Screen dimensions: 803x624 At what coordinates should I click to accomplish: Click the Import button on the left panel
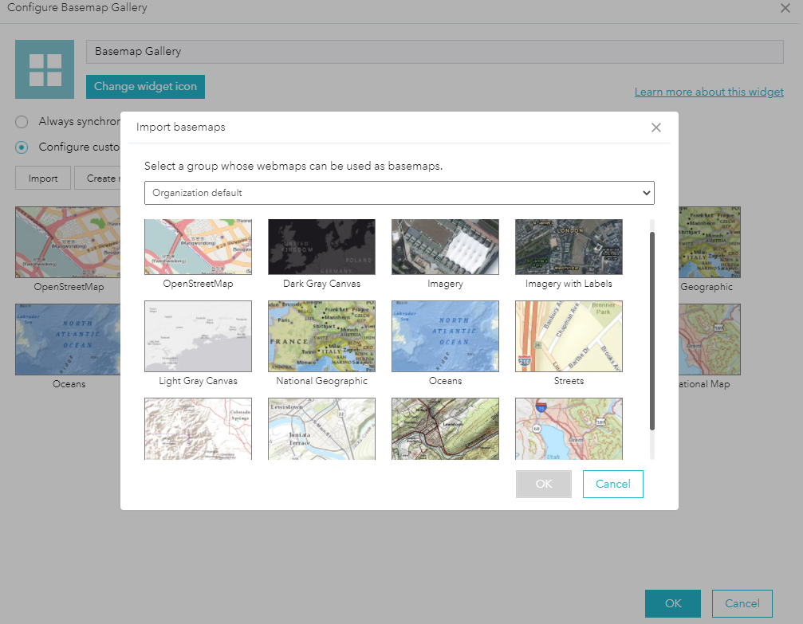coord(42,178)
